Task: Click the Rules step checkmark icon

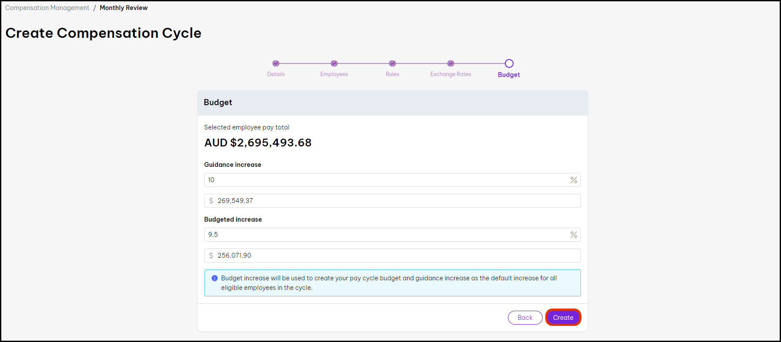Action: (x=392, y=63)
